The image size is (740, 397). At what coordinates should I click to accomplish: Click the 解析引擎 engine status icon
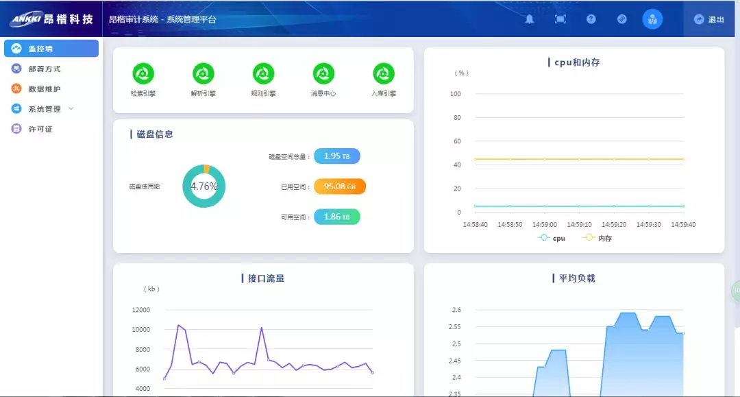click(x=203, y=73)
